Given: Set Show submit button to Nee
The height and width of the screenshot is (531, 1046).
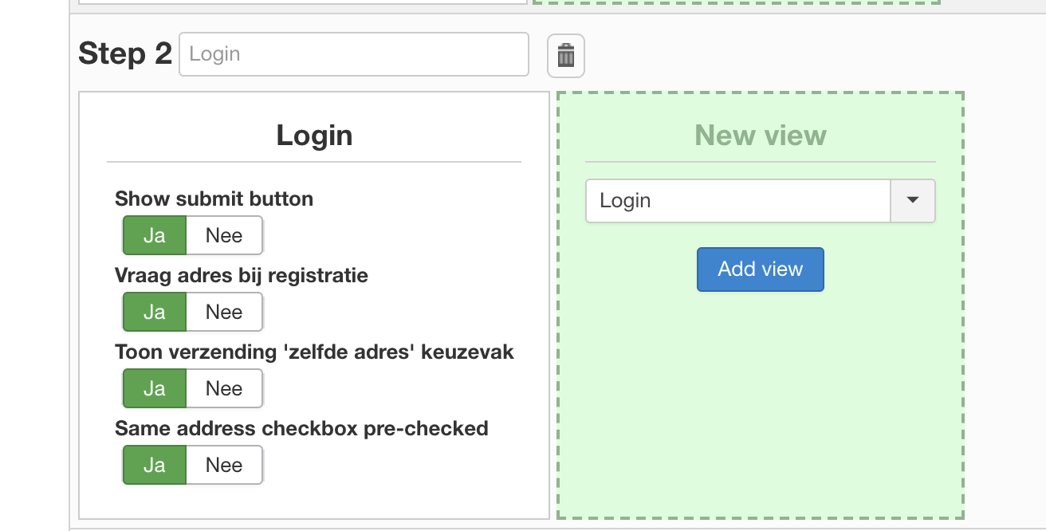Looking at the screenshot, I should point(224,235).
